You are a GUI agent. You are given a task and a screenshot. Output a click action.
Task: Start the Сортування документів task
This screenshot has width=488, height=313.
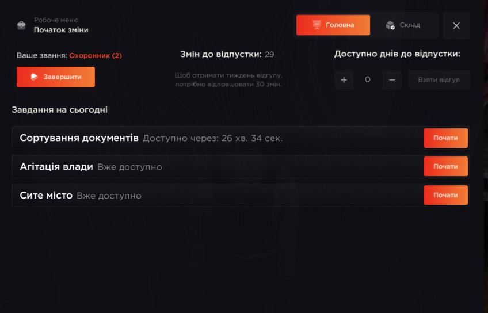445,138
